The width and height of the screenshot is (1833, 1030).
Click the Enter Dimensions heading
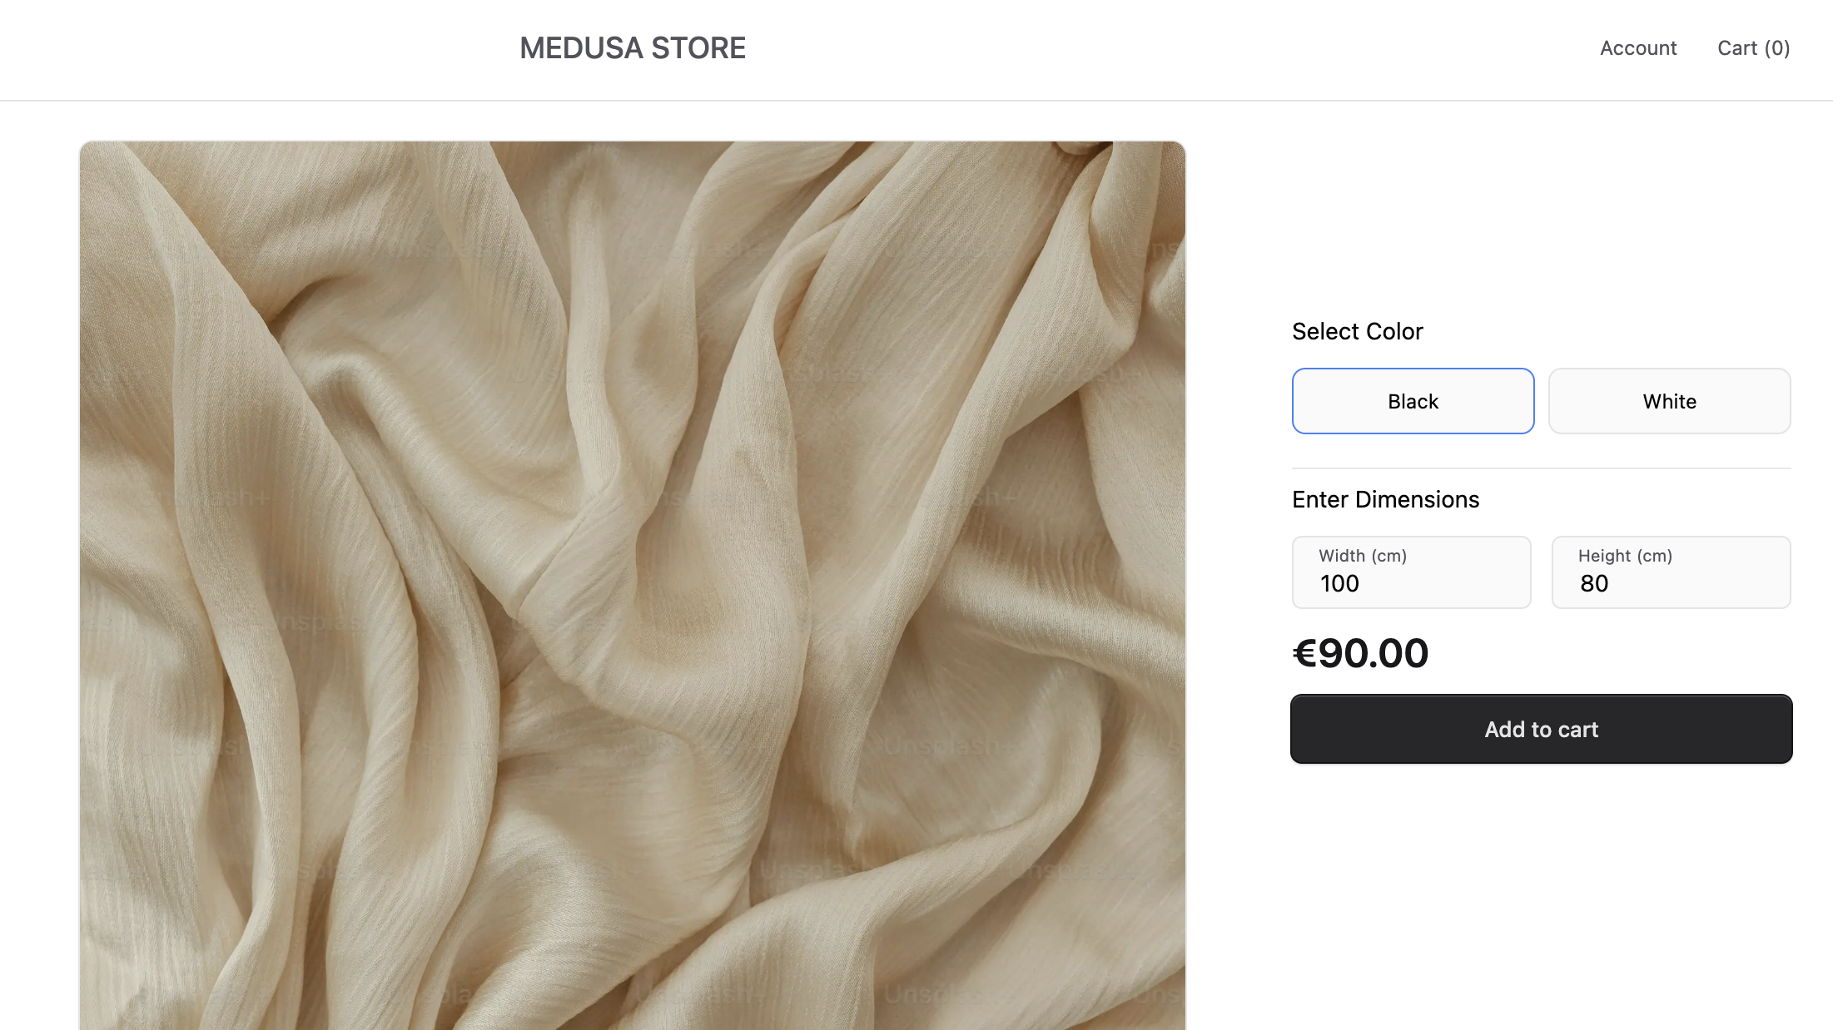tap(1384, 499)
